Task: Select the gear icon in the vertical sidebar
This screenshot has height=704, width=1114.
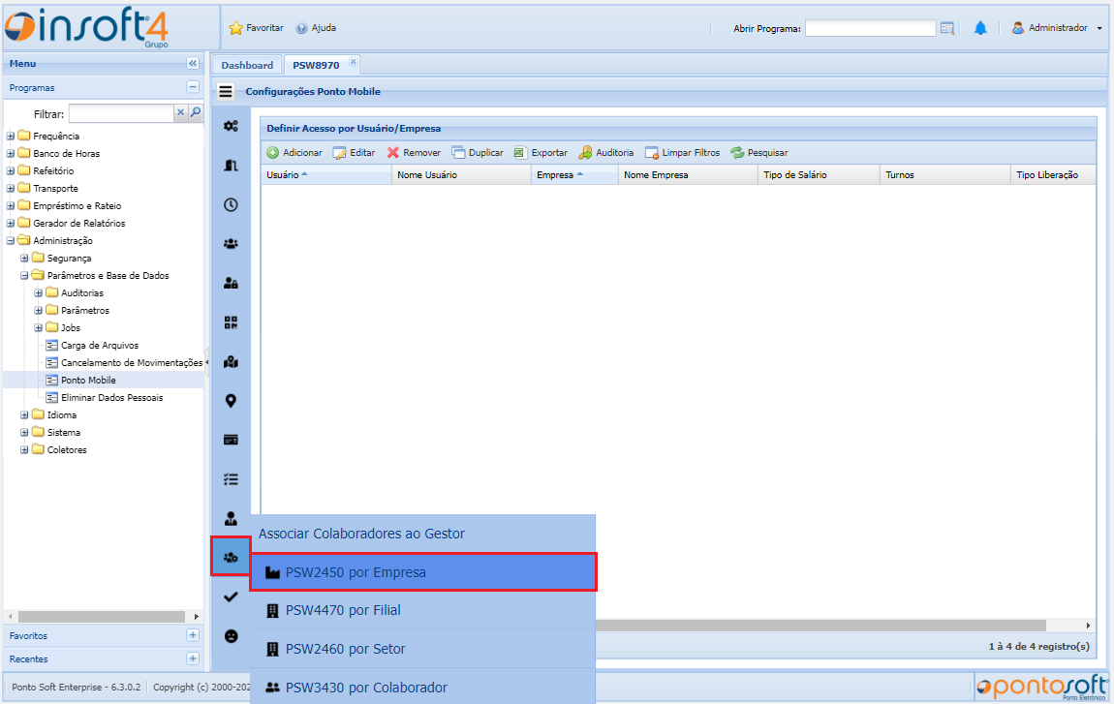Action: pos(230,126)
